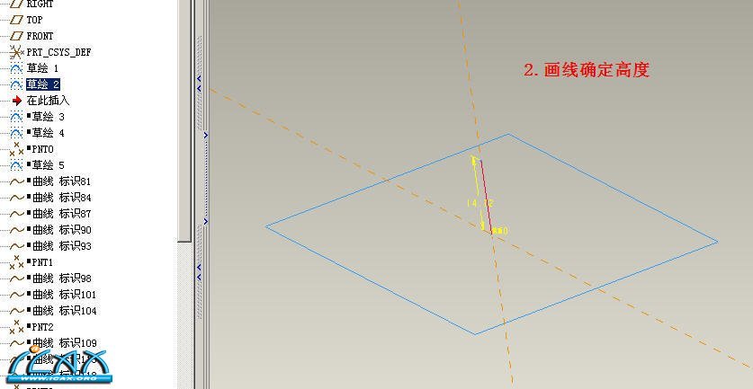Click the curve icon beside 曲线 标识81

click(17, 181)
